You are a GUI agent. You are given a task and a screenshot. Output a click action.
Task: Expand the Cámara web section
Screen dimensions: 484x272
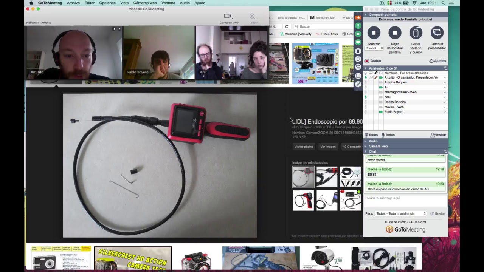coord(365,146)
